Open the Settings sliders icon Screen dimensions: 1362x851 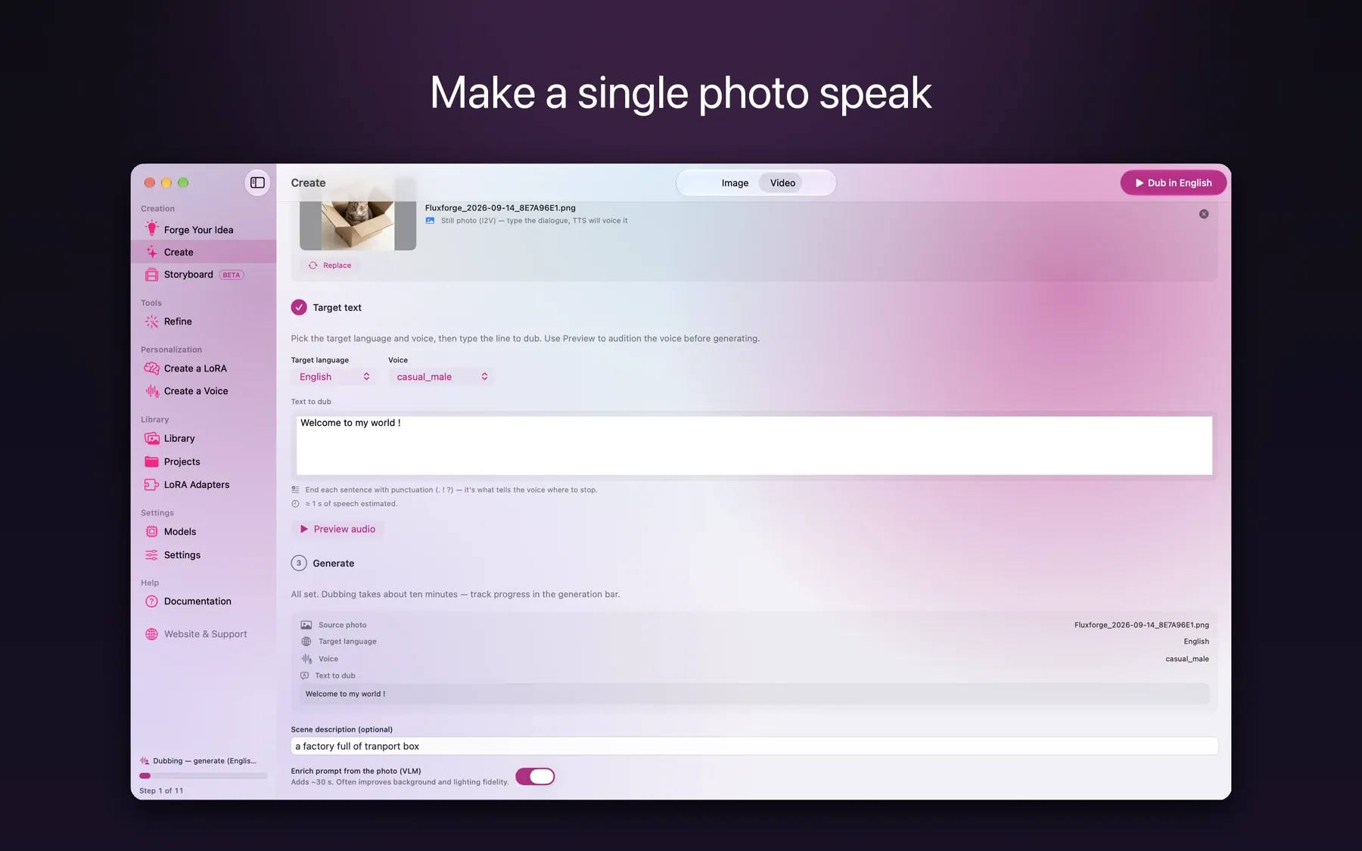pos(151,555)
